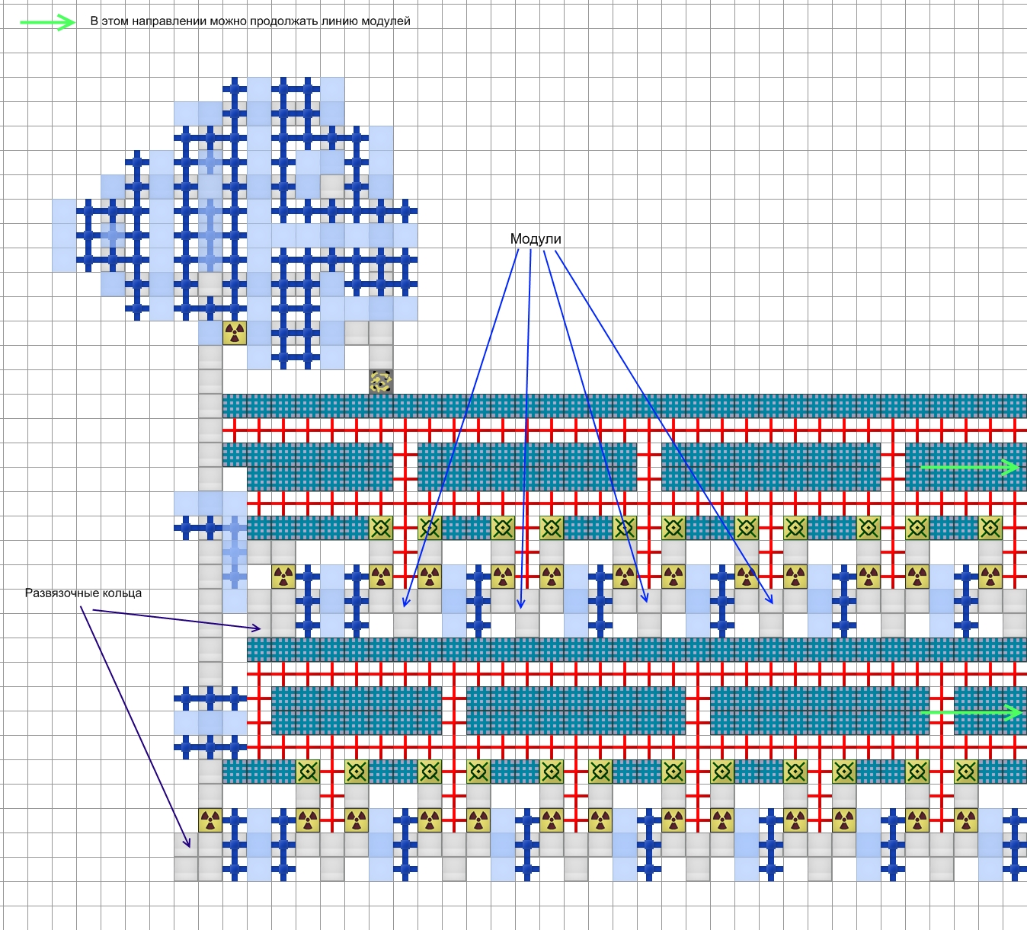Click the "Модули" label

[x=536, y=239]
